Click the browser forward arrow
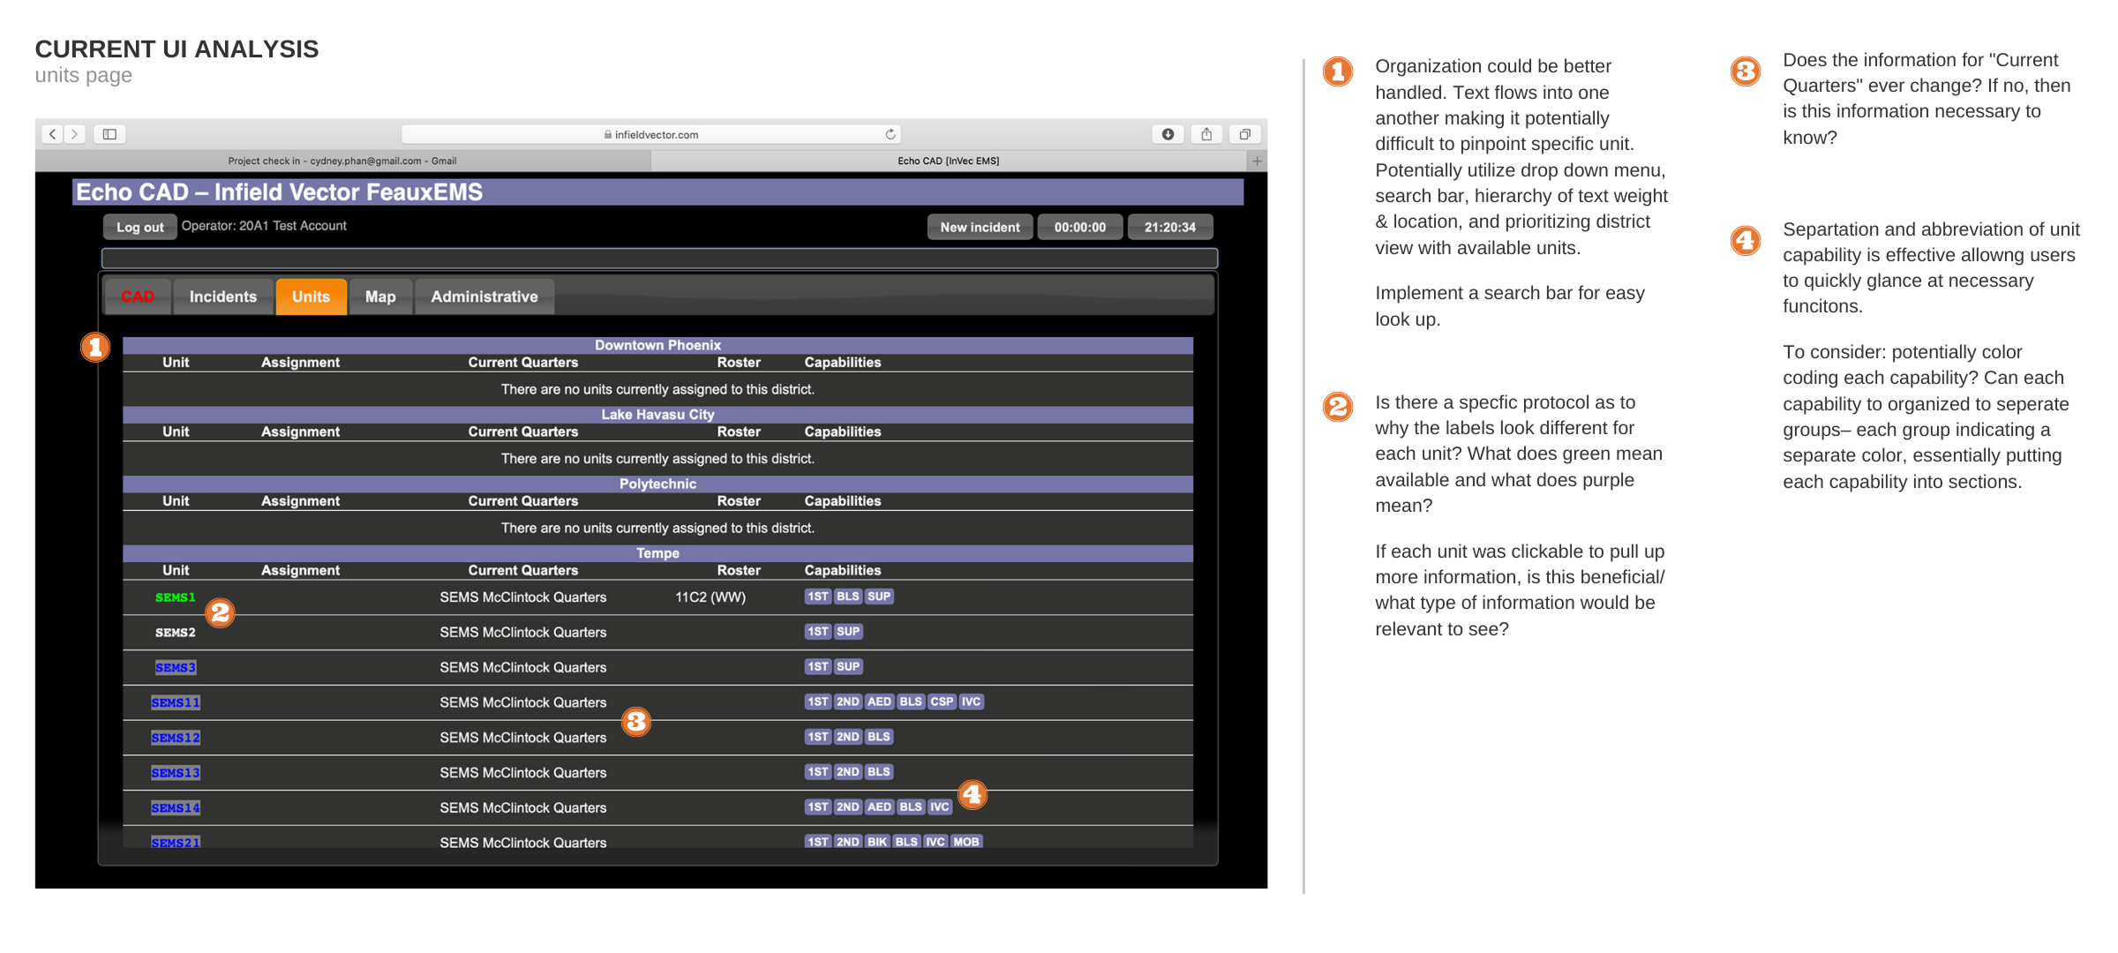The height and width of the screenshot is (953, 2118). point(75,134)
